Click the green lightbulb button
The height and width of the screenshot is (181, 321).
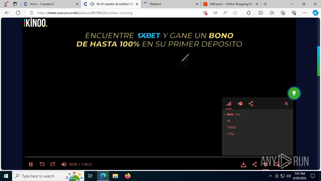[294, 93]
